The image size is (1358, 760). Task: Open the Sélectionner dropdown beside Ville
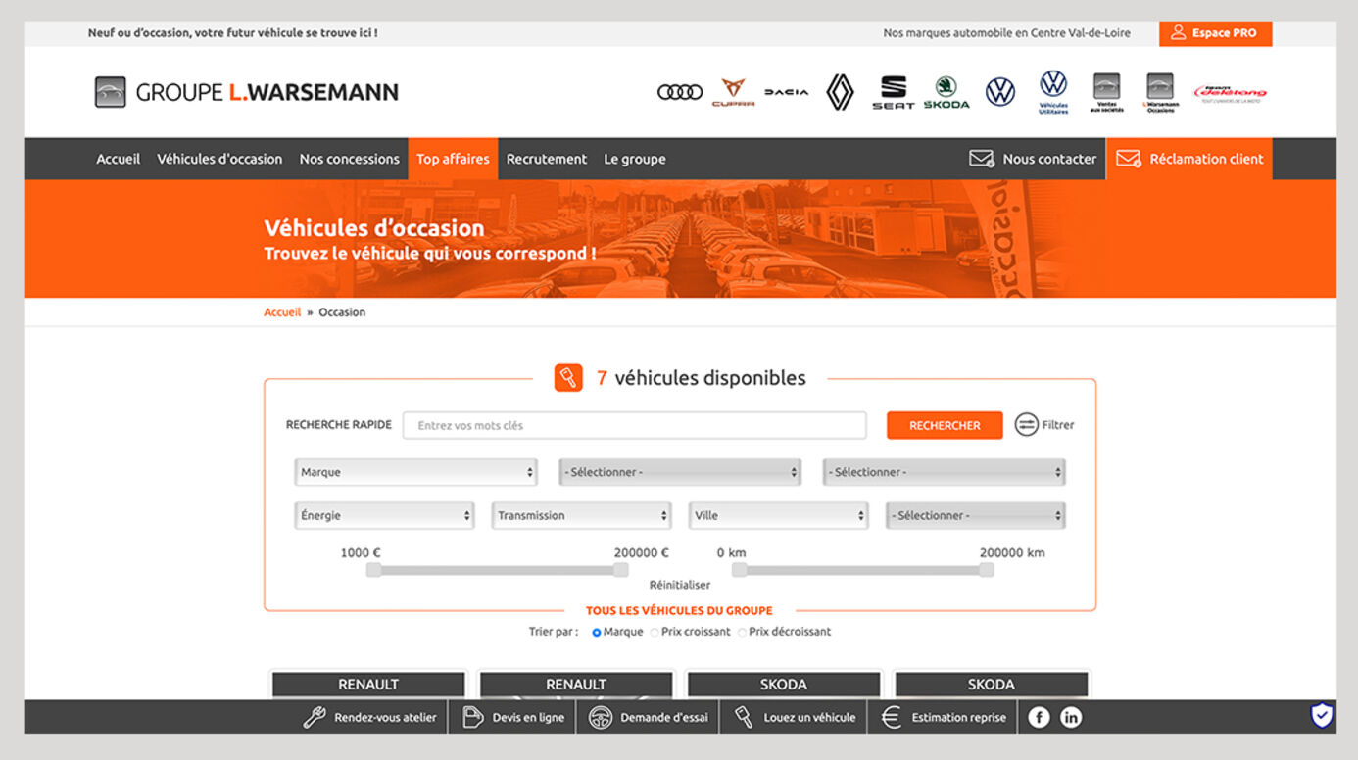[976, 515]
